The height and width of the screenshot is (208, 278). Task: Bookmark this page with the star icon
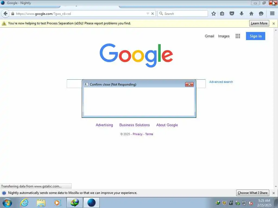click(214, 14)
